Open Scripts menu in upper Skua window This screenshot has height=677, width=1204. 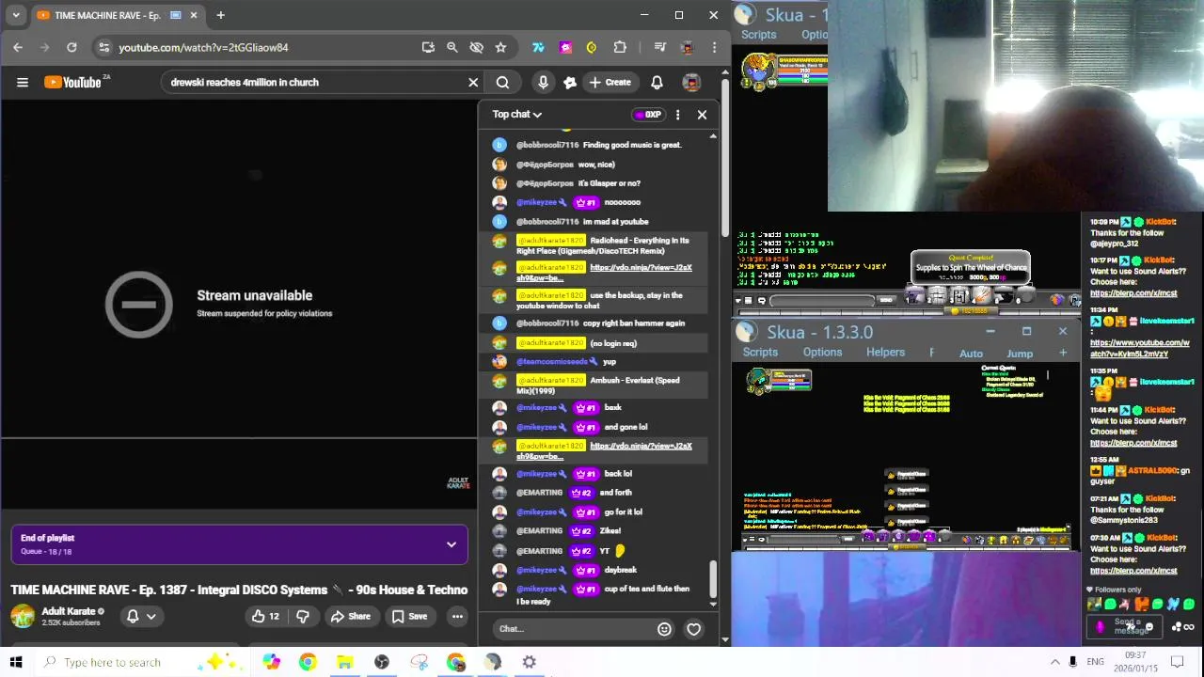758,35
